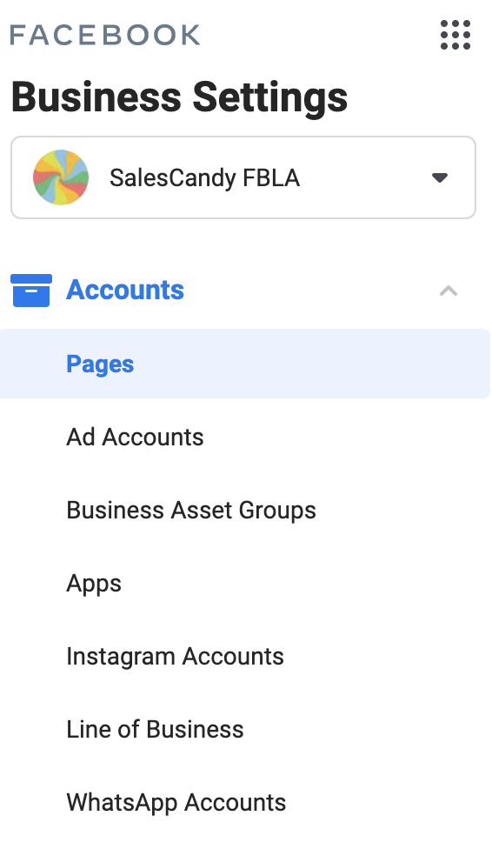Select the Accounts section heading

(125, 290)
